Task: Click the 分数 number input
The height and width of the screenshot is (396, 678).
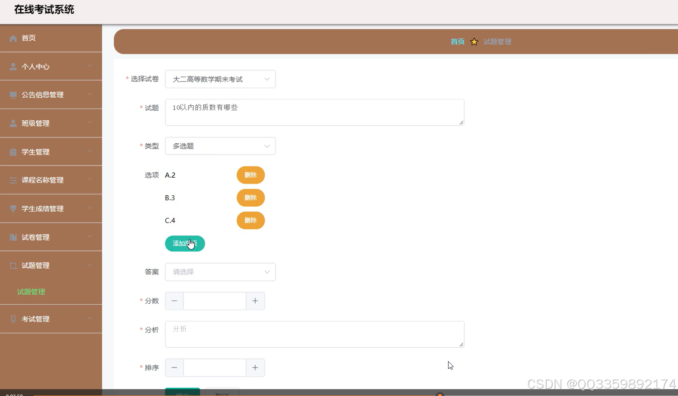Action: (215, 301)
